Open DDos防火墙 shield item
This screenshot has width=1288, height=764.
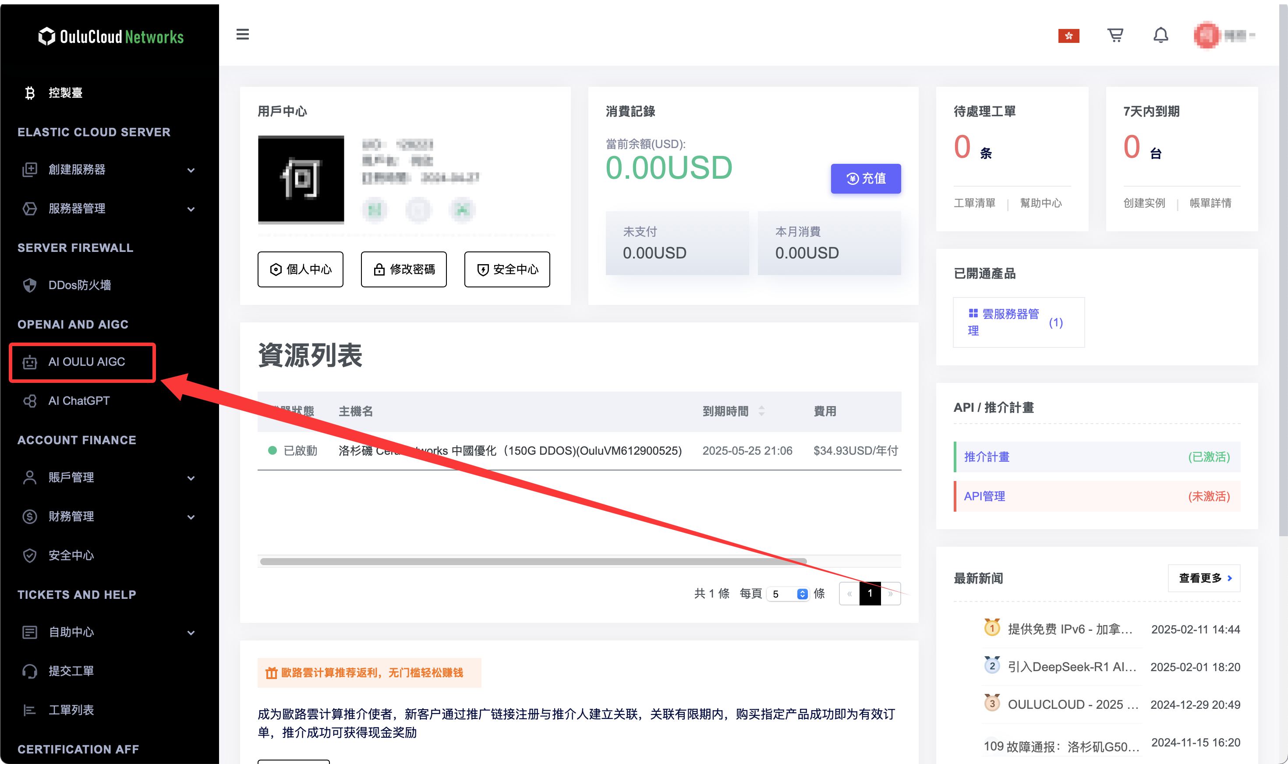[x=79, y=285]
